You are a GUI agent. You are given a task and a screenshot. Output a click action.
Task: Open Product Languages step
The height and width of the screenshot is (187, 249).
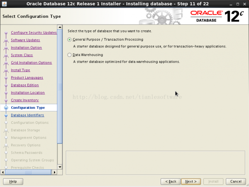[x=27, y=78]
